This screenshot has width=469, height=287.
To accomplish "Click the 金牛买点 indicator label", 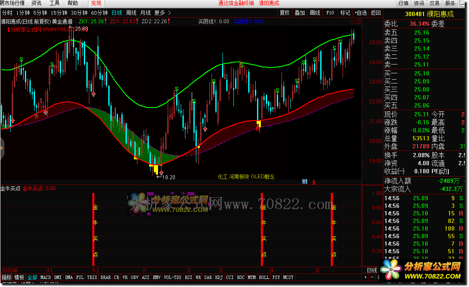I will pos(11,188).
